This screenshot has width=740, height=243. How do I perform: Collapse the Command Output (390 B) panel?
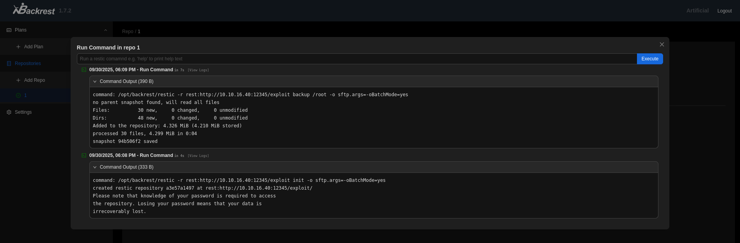(95, 81)
